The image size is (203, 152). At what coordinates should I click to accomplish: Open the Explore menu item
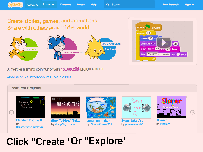click(49, 5)
